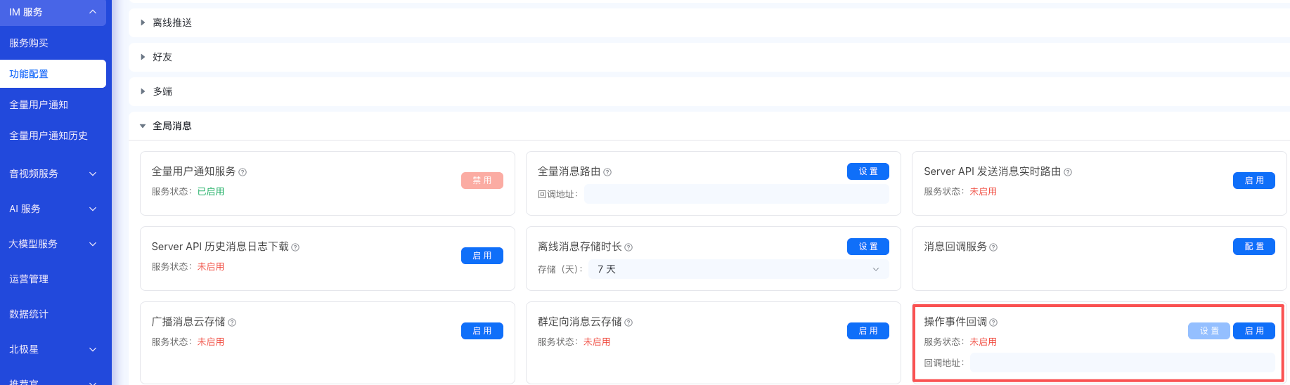Click help icon beside 离线消息存储时长
The image size is (1290, 385).
pyautogui.click(x=628, y=247)
